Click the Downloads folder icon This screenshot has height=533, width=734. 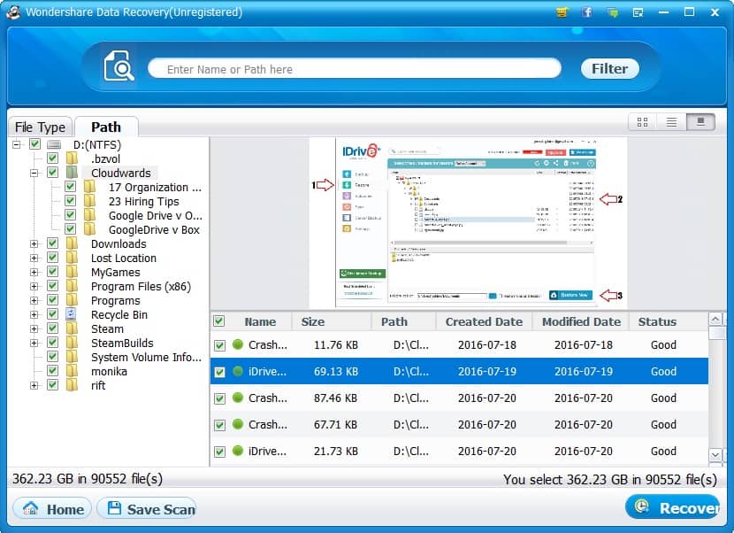tap(71, 243)
